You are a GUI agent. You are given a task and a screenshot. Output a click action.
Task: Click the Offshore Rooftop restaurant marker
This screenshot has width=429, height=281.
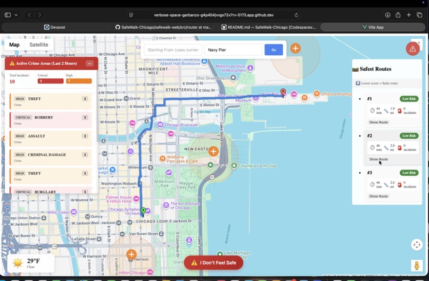pos(317,93)
